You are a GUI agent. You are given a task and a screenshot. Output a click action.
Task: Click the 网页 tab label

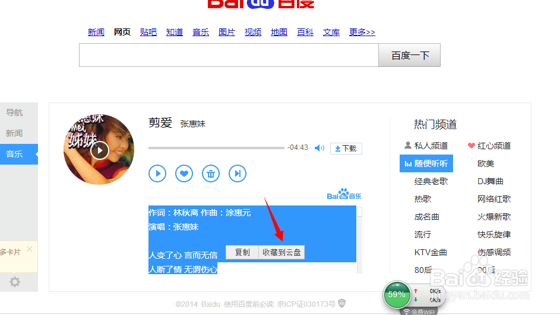point(122,32)
